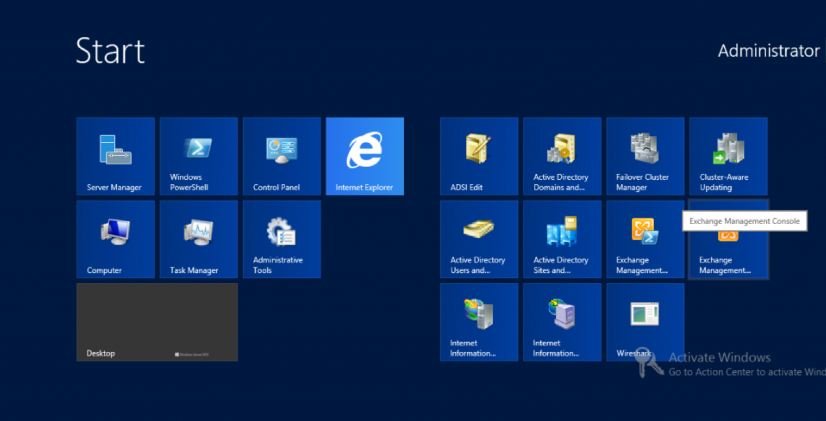Launch Active Directory Domains and Trusts
826x421 pixels.
click(562, 156)
